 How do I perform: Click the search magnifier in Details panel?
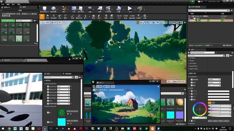coord(224,56)
